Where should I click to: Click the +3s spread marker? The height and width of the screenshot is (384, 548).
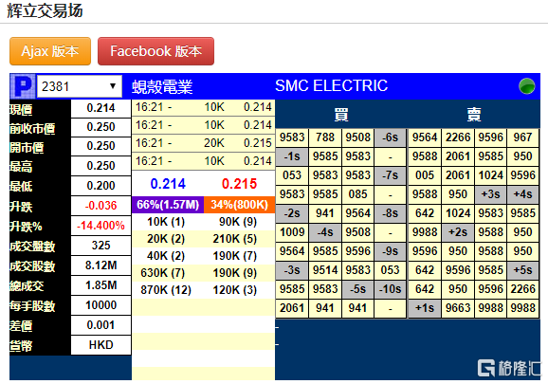pos(491,194)
